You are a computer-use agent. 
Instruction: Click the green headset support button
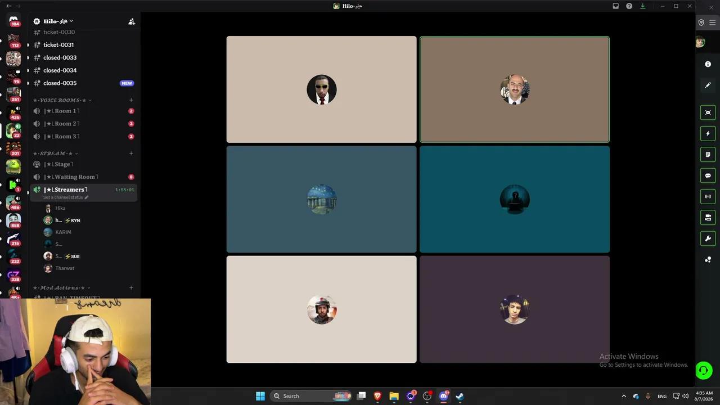pos(704,370)
